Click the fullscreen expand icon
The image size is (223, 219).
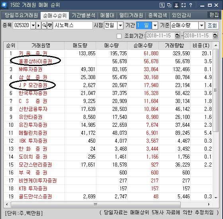click(184, 5)
